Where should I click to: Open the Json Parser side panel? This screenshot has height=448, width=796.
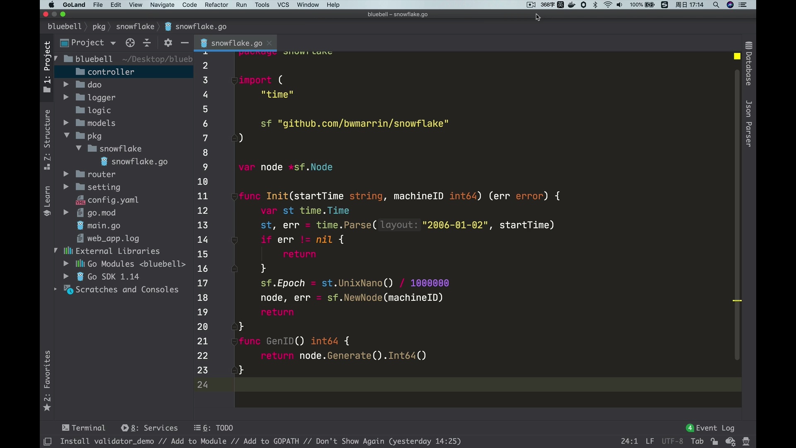(749, 123)
